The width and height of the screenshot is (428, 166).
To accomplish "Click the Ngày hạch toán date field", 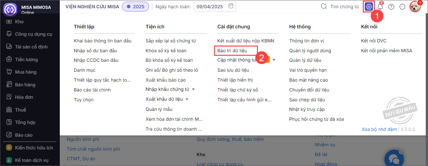I will [x=215, y=6].
